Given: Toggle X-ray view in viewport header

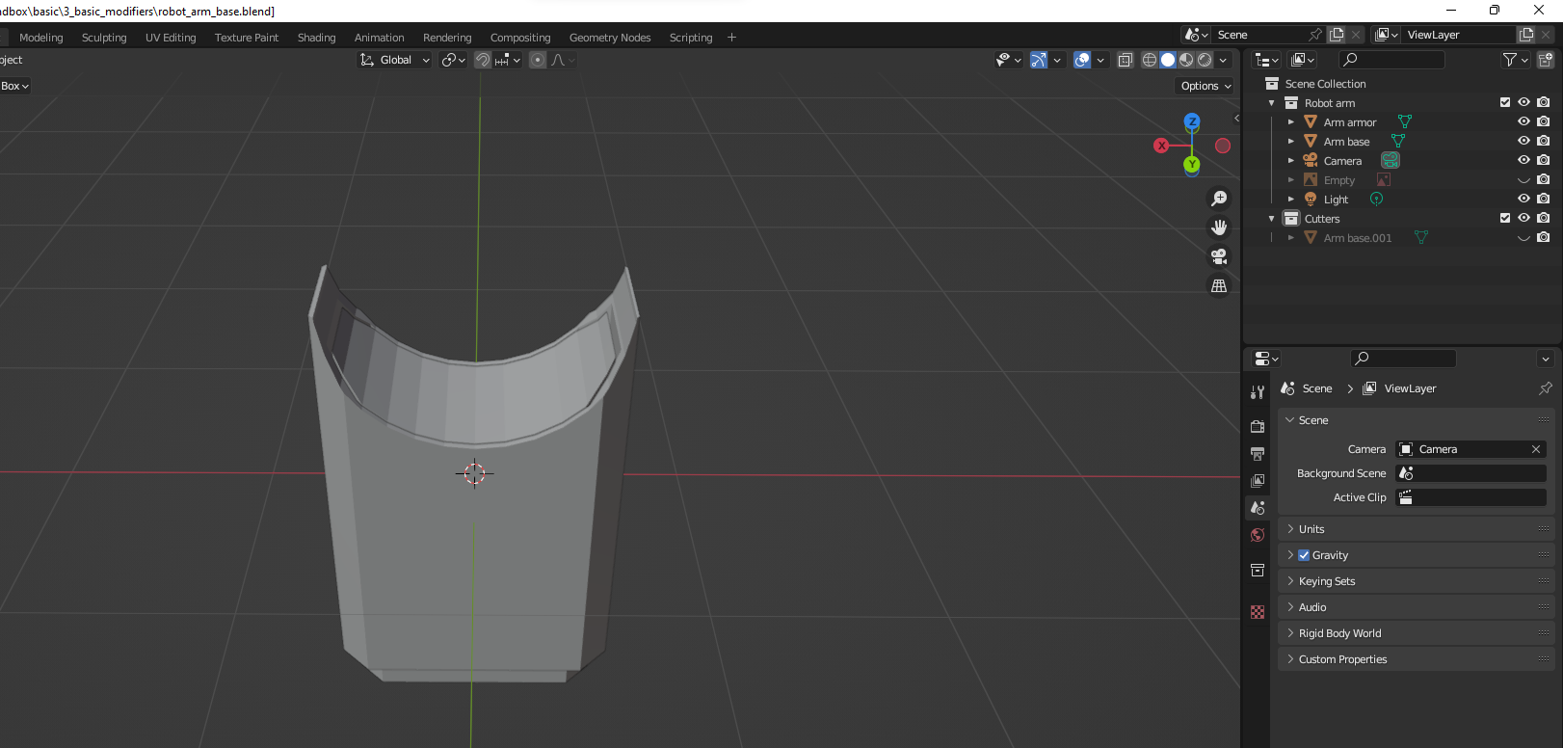Looking at the screenshot, I should 1125,60.
